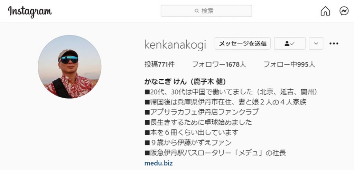Open the home feed icon
354x170 pixels.
coord(325,11)
